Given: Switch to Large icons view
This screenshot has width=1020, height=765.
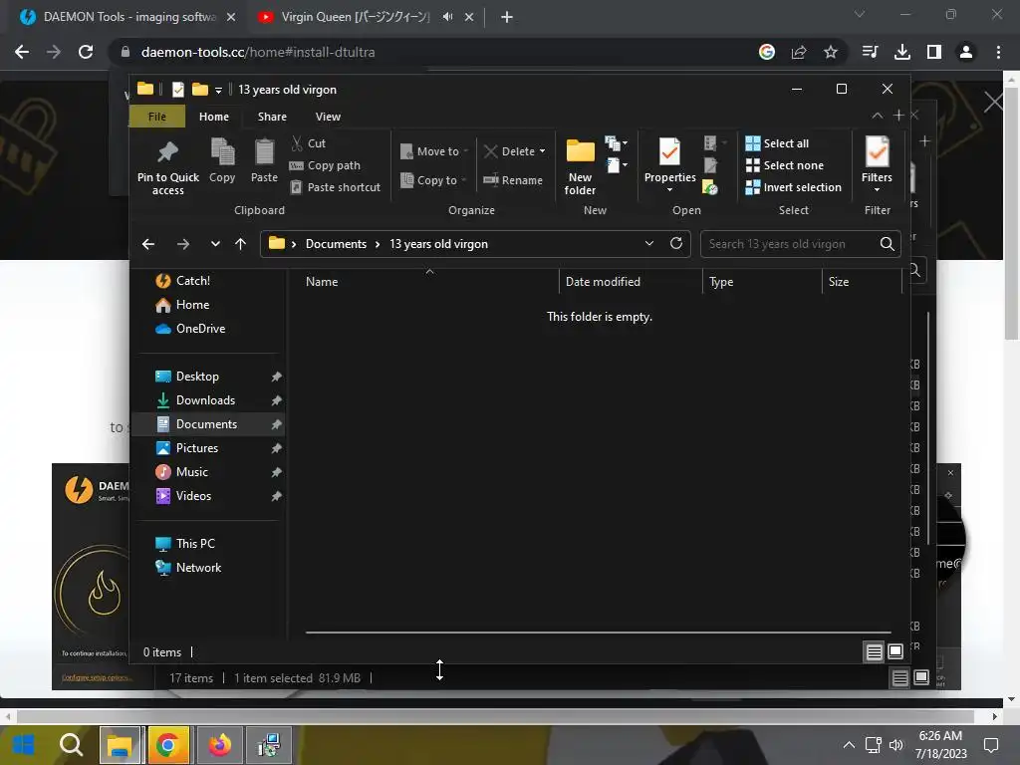Looking at the screenshot, I should point(895,651).
